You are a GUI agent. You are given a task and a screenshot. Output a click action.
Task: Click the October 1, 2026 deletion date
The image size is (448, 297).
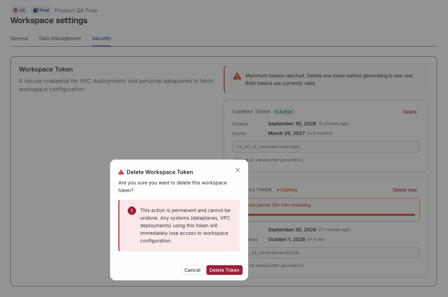click(286, 239)
